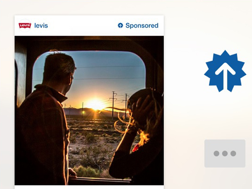252x189 pixels.
Task: Visit the levis username link
Action: (41, 26)
